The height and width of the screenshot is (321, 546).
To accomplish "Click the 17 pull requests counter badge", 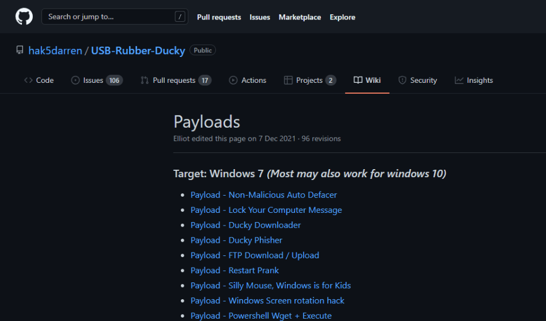I will pyautogui.click(x=205, y=81).
